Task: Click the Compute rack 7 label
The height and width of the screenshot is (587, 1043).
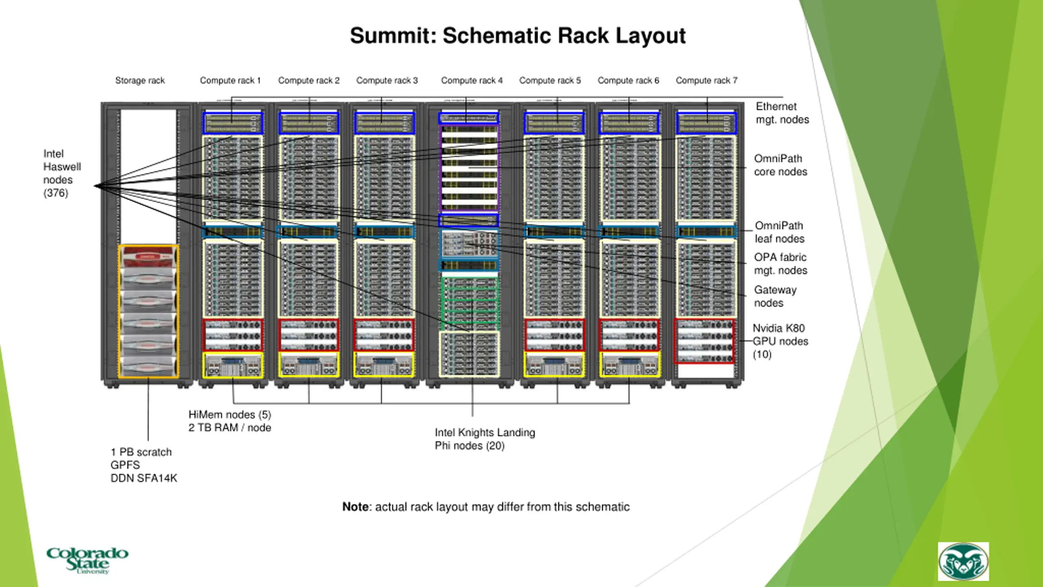Action: pos(706,80)
